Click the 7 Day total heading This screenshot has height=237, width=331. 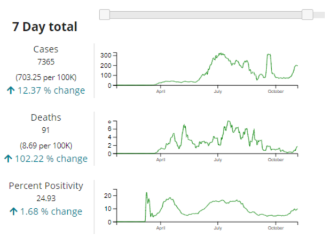[x=45, y=27]
